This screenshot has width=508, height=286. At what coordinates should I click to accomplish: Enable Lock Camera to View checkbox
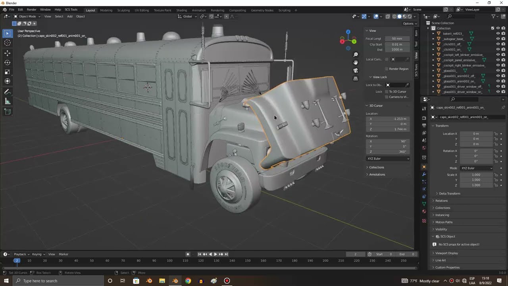point(387,97)
